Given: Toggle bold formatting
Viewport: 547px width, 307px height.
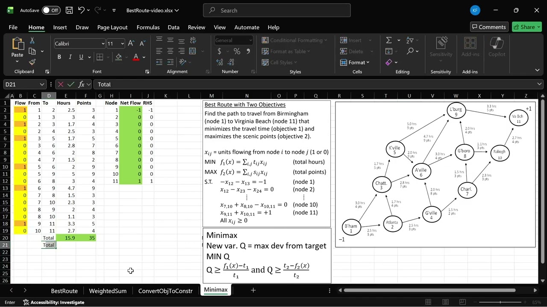Looking at the screenshot, I should pyautogui.click(x=59, y=57).
